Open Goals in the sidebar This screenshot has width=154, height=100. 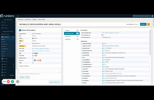(x=4, y=70)
